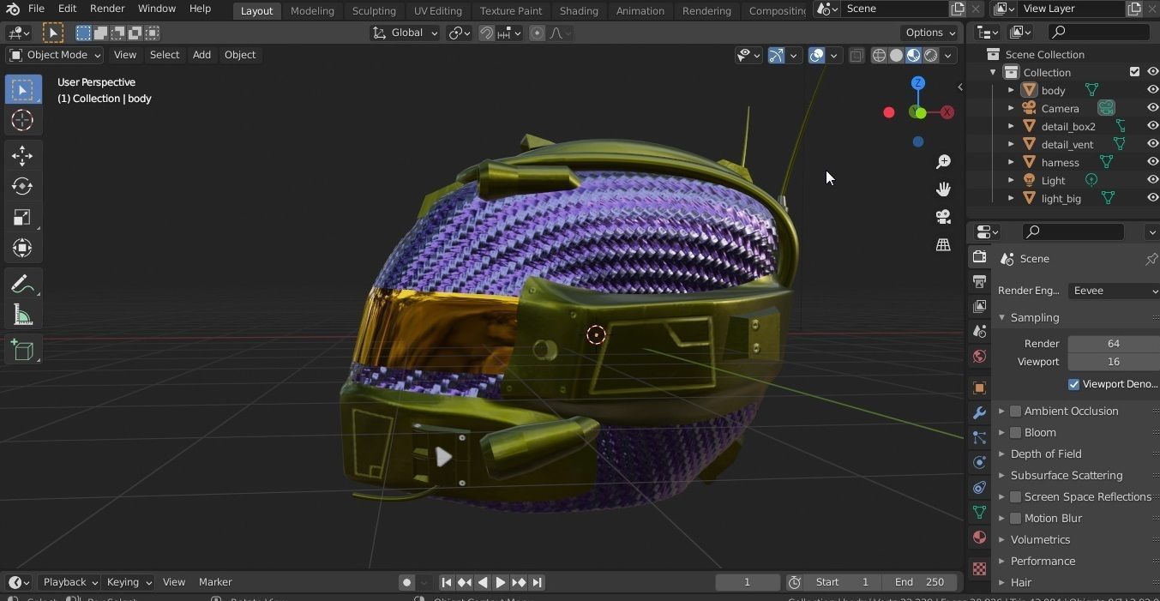
Task: Jump to the end frame button
Action: coord(537,582)
